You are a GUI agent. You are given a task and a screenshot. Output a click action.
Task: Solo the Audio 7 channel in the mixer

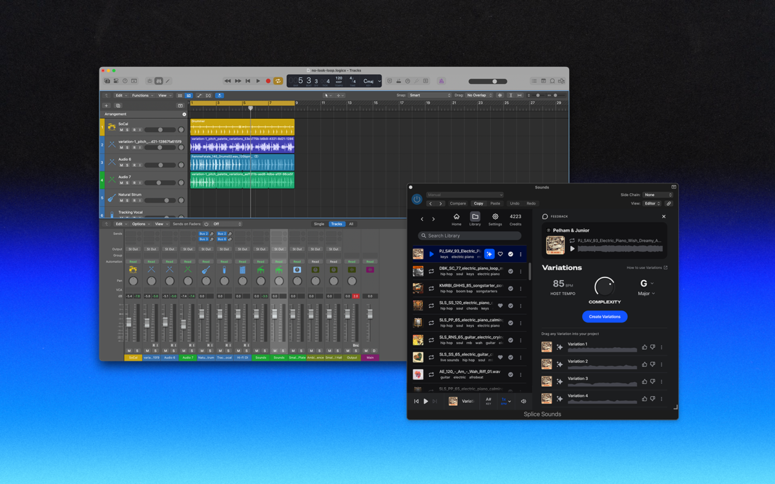tap(192, 350)
